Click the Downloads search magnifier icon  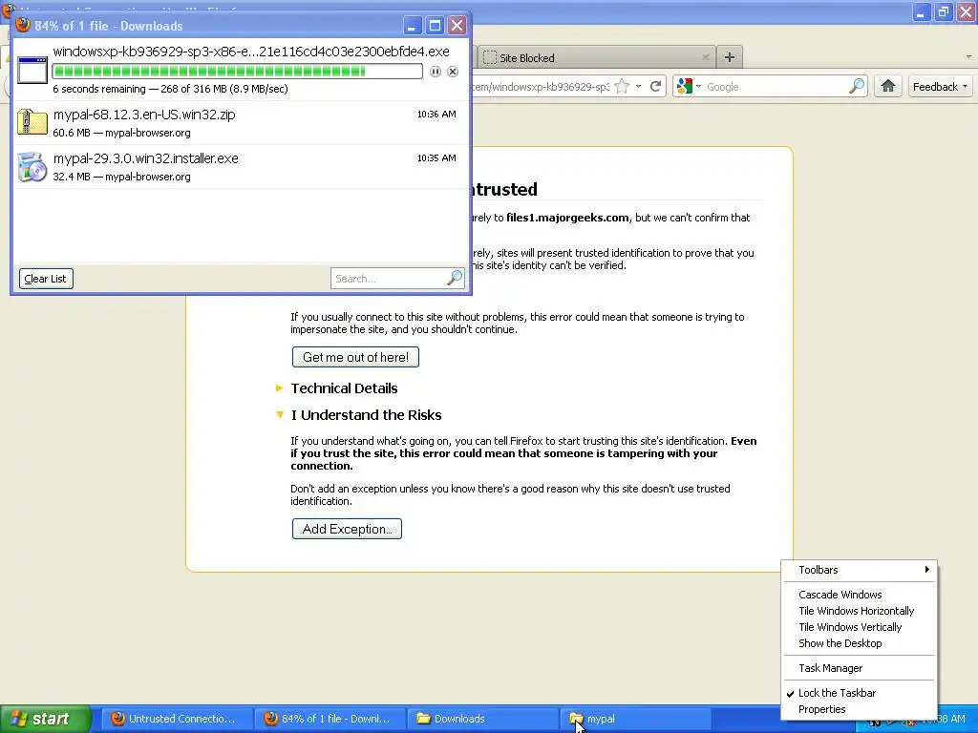[455, 278]
